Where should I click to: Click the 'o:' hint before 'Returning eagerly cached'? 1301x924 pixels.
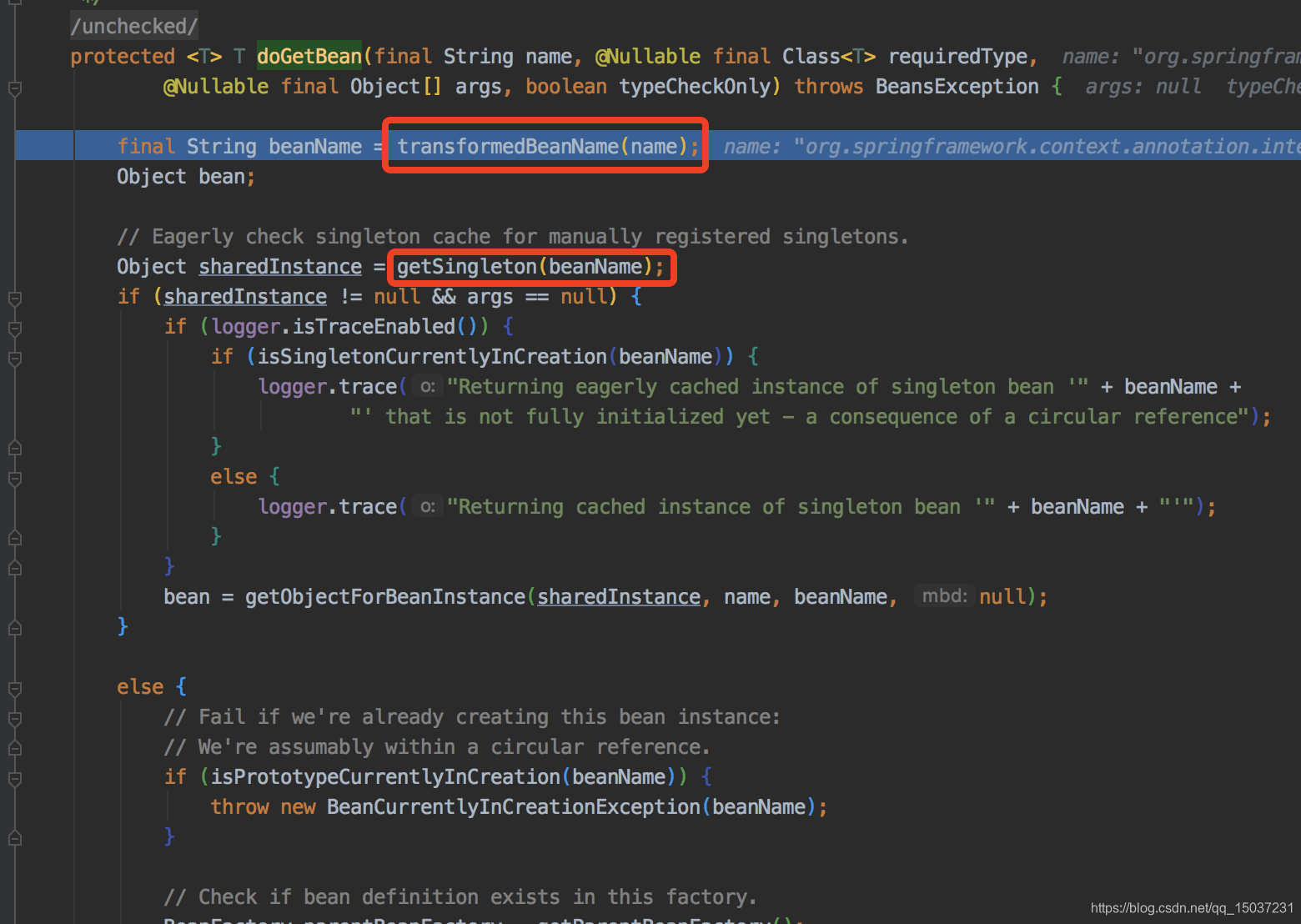point(428,387)
